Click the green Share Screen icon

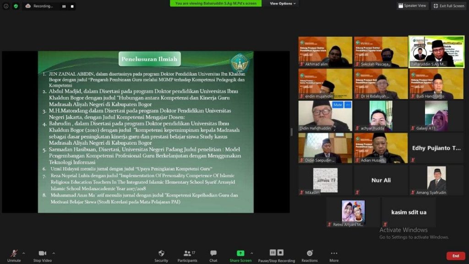pos(240,253)
